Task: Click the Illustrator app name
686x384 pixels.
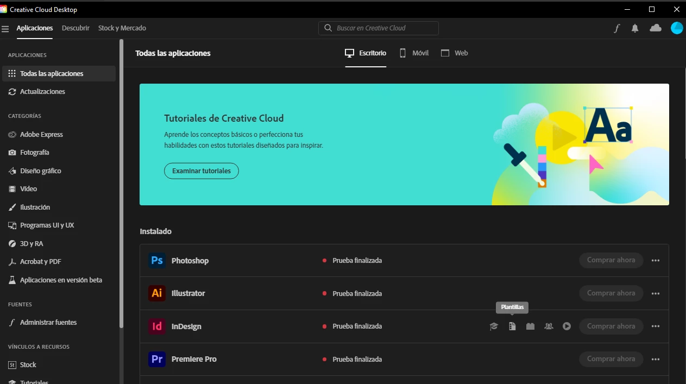Action: click(188, 293)
